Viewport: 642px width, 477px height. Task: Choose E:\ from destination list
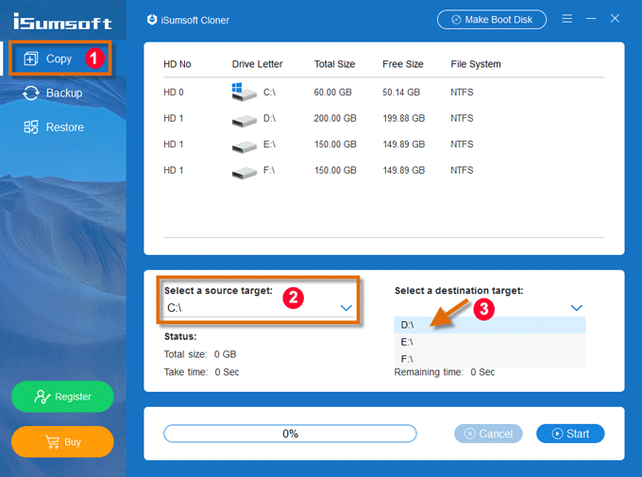[x=490, y=342]
